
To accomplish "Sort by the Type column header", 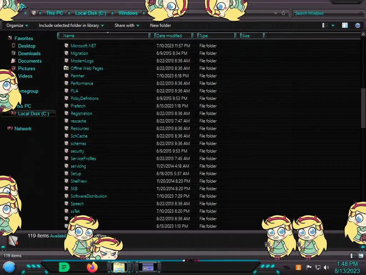I will (216, 36).
